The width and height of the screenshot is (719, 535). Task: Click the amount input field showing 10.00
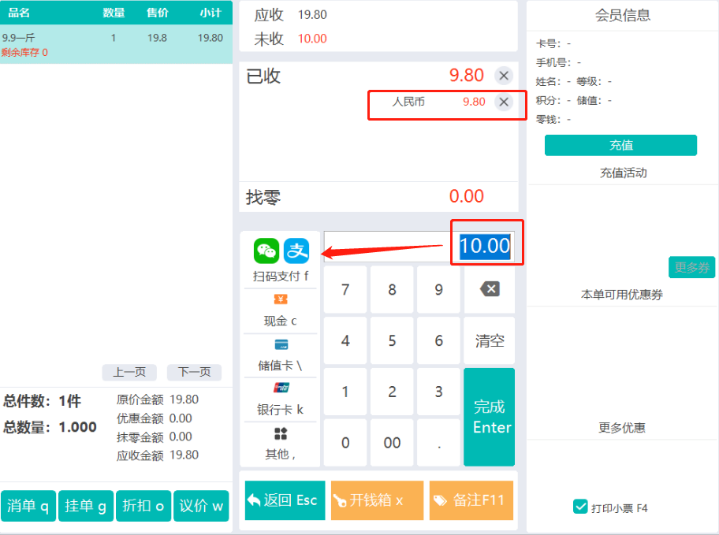pyautogui.click(x=419, y=247)
